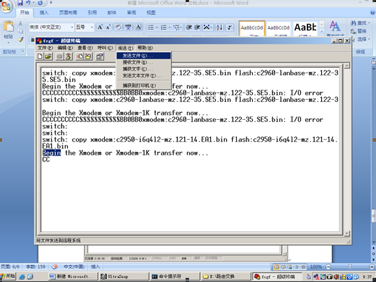
Task: Click the Windows Start button
Action: pyautogui.click(x=8, y=277)
